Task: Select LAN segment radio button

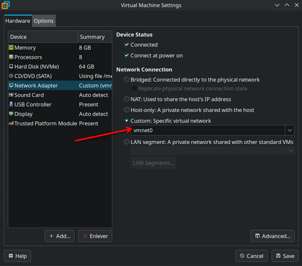Action: pyautogui.click(x=127, y=142)
